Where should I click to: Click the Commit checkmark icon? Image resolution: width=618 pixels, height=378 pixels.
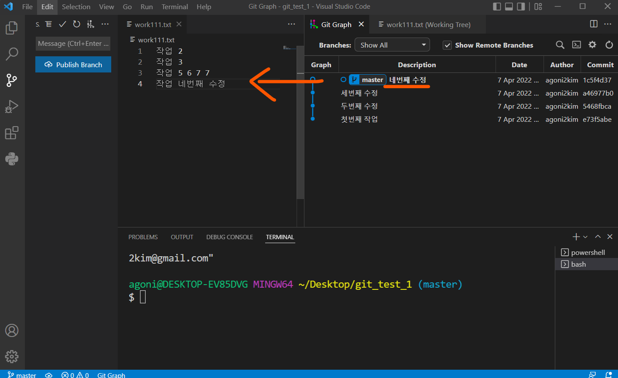point(62,24)
